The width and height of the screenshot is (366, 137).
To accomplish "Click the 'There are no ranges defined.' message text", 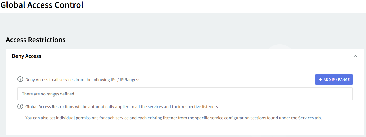I will click(x=49, y=94).
